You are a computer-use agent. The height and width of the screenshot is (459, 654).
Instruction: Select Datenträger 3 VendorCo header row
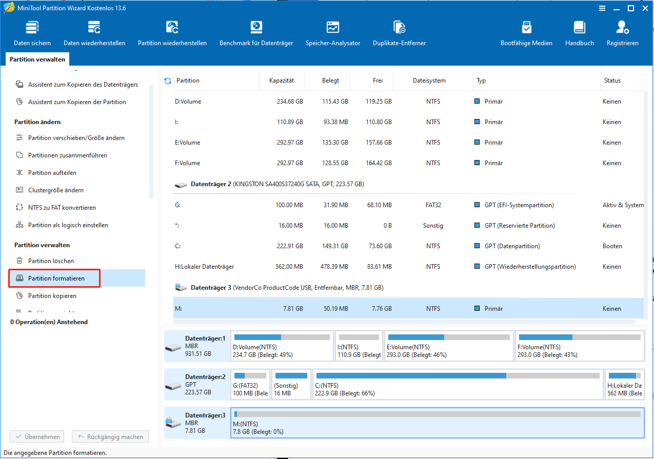[408, 288]
